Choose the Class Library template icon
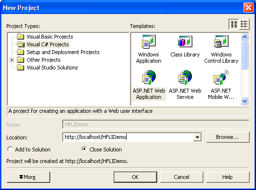Viewport: 256px width, 190px height. 185,41
